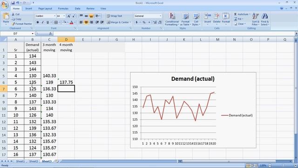
Task: Click the Delete cells icon
Action: pyautogui.click(x=217, y=16)
